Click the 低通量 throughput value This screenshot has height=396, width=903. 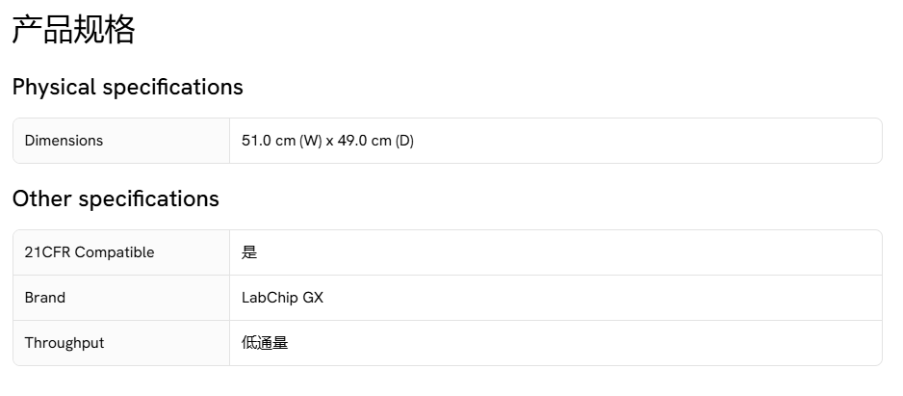[x=265, y=343]
